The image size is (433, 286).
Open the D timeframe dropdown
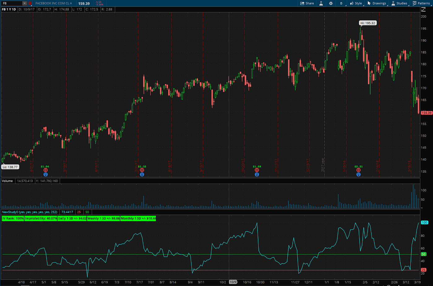(x=341, y=3)
